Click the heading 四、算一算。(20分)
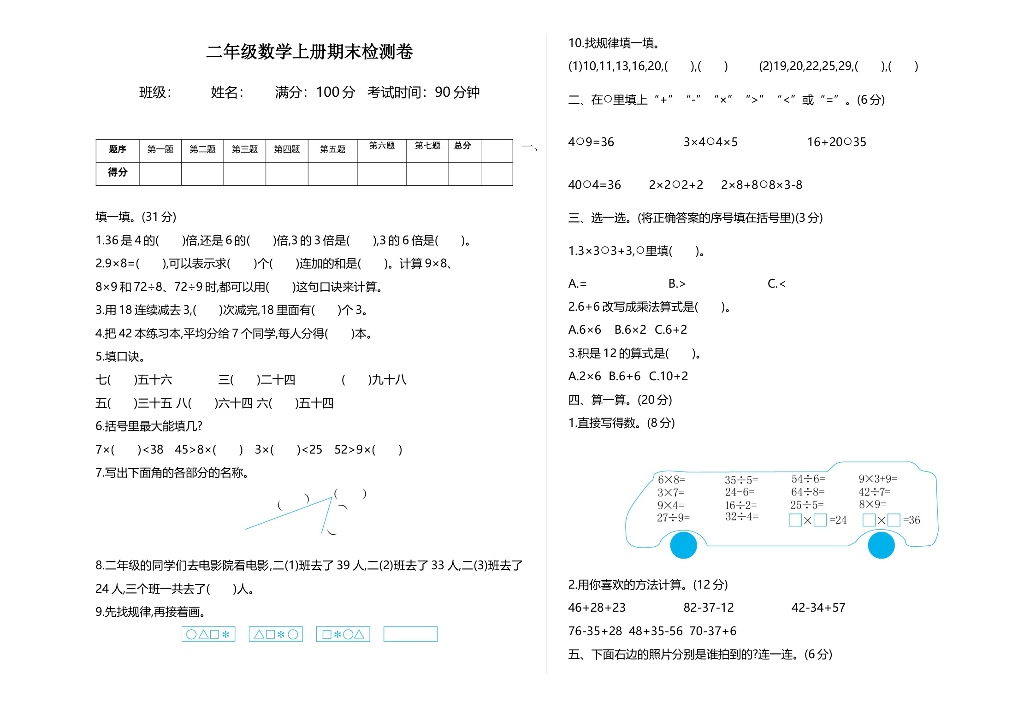The image size is (1024, 708). point(620,400)
